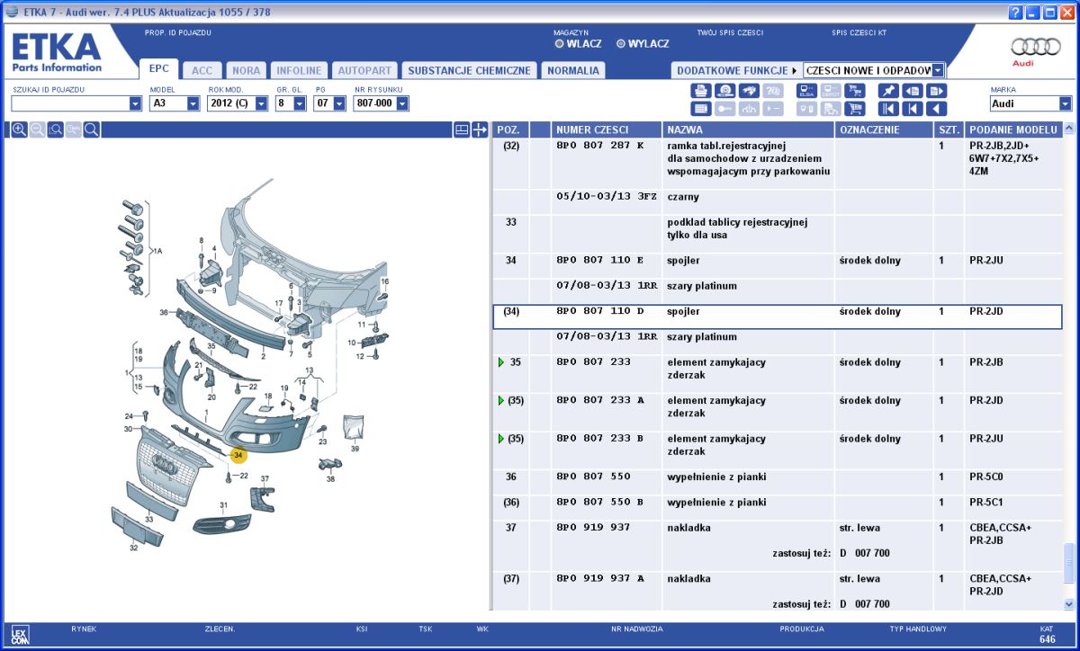Go to next illustration page icon

[936, 91]
